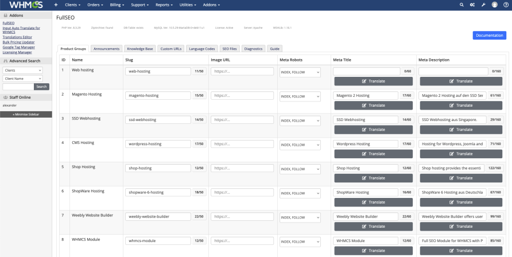The width and height of the screenshot is (512, 257).
Task: Click the gears icon in top bar
Action: click(x=472, y=5)
